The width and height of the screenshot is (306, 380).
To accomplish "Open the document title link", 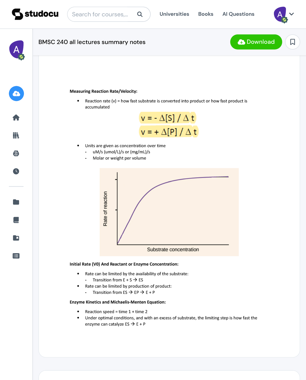I will pyautogui.click(x=92, y=42).
